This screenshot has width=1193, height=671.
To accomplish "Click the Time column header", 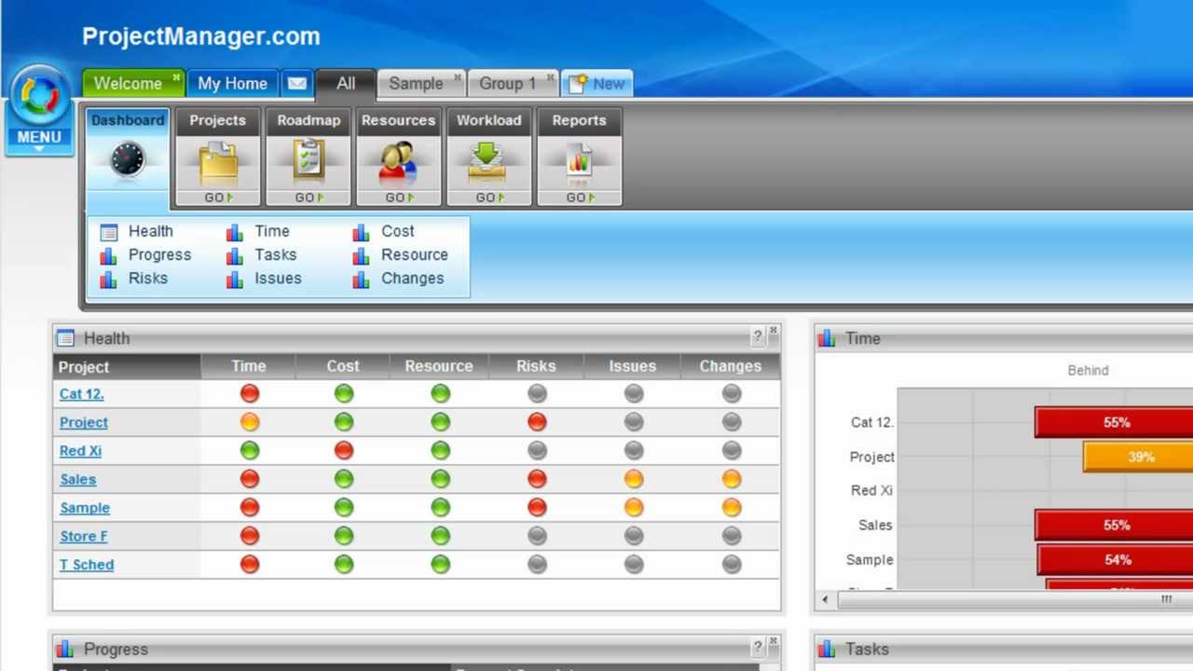I will click(x=249, y=366).
